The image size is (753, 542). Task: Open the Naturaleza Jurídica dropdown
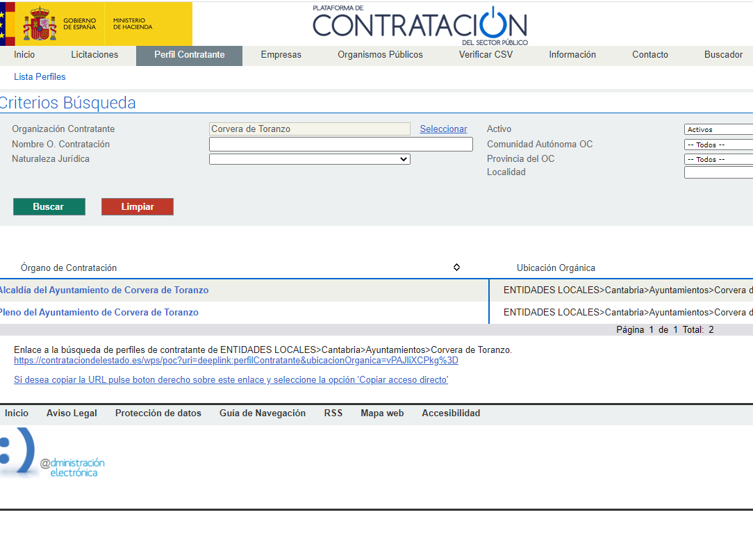310,159
